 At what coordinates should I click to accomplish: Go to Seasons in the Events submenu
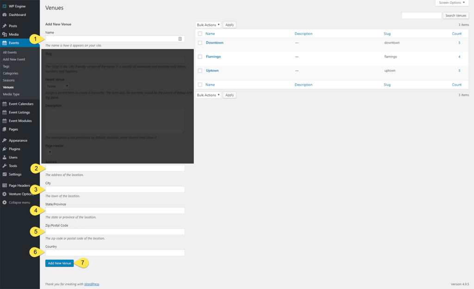pyautogui.click(x=10, y=80)
